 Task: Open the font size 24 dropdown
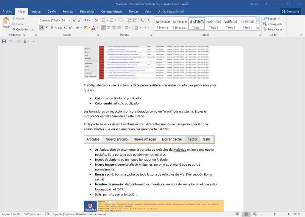point(69,21)
